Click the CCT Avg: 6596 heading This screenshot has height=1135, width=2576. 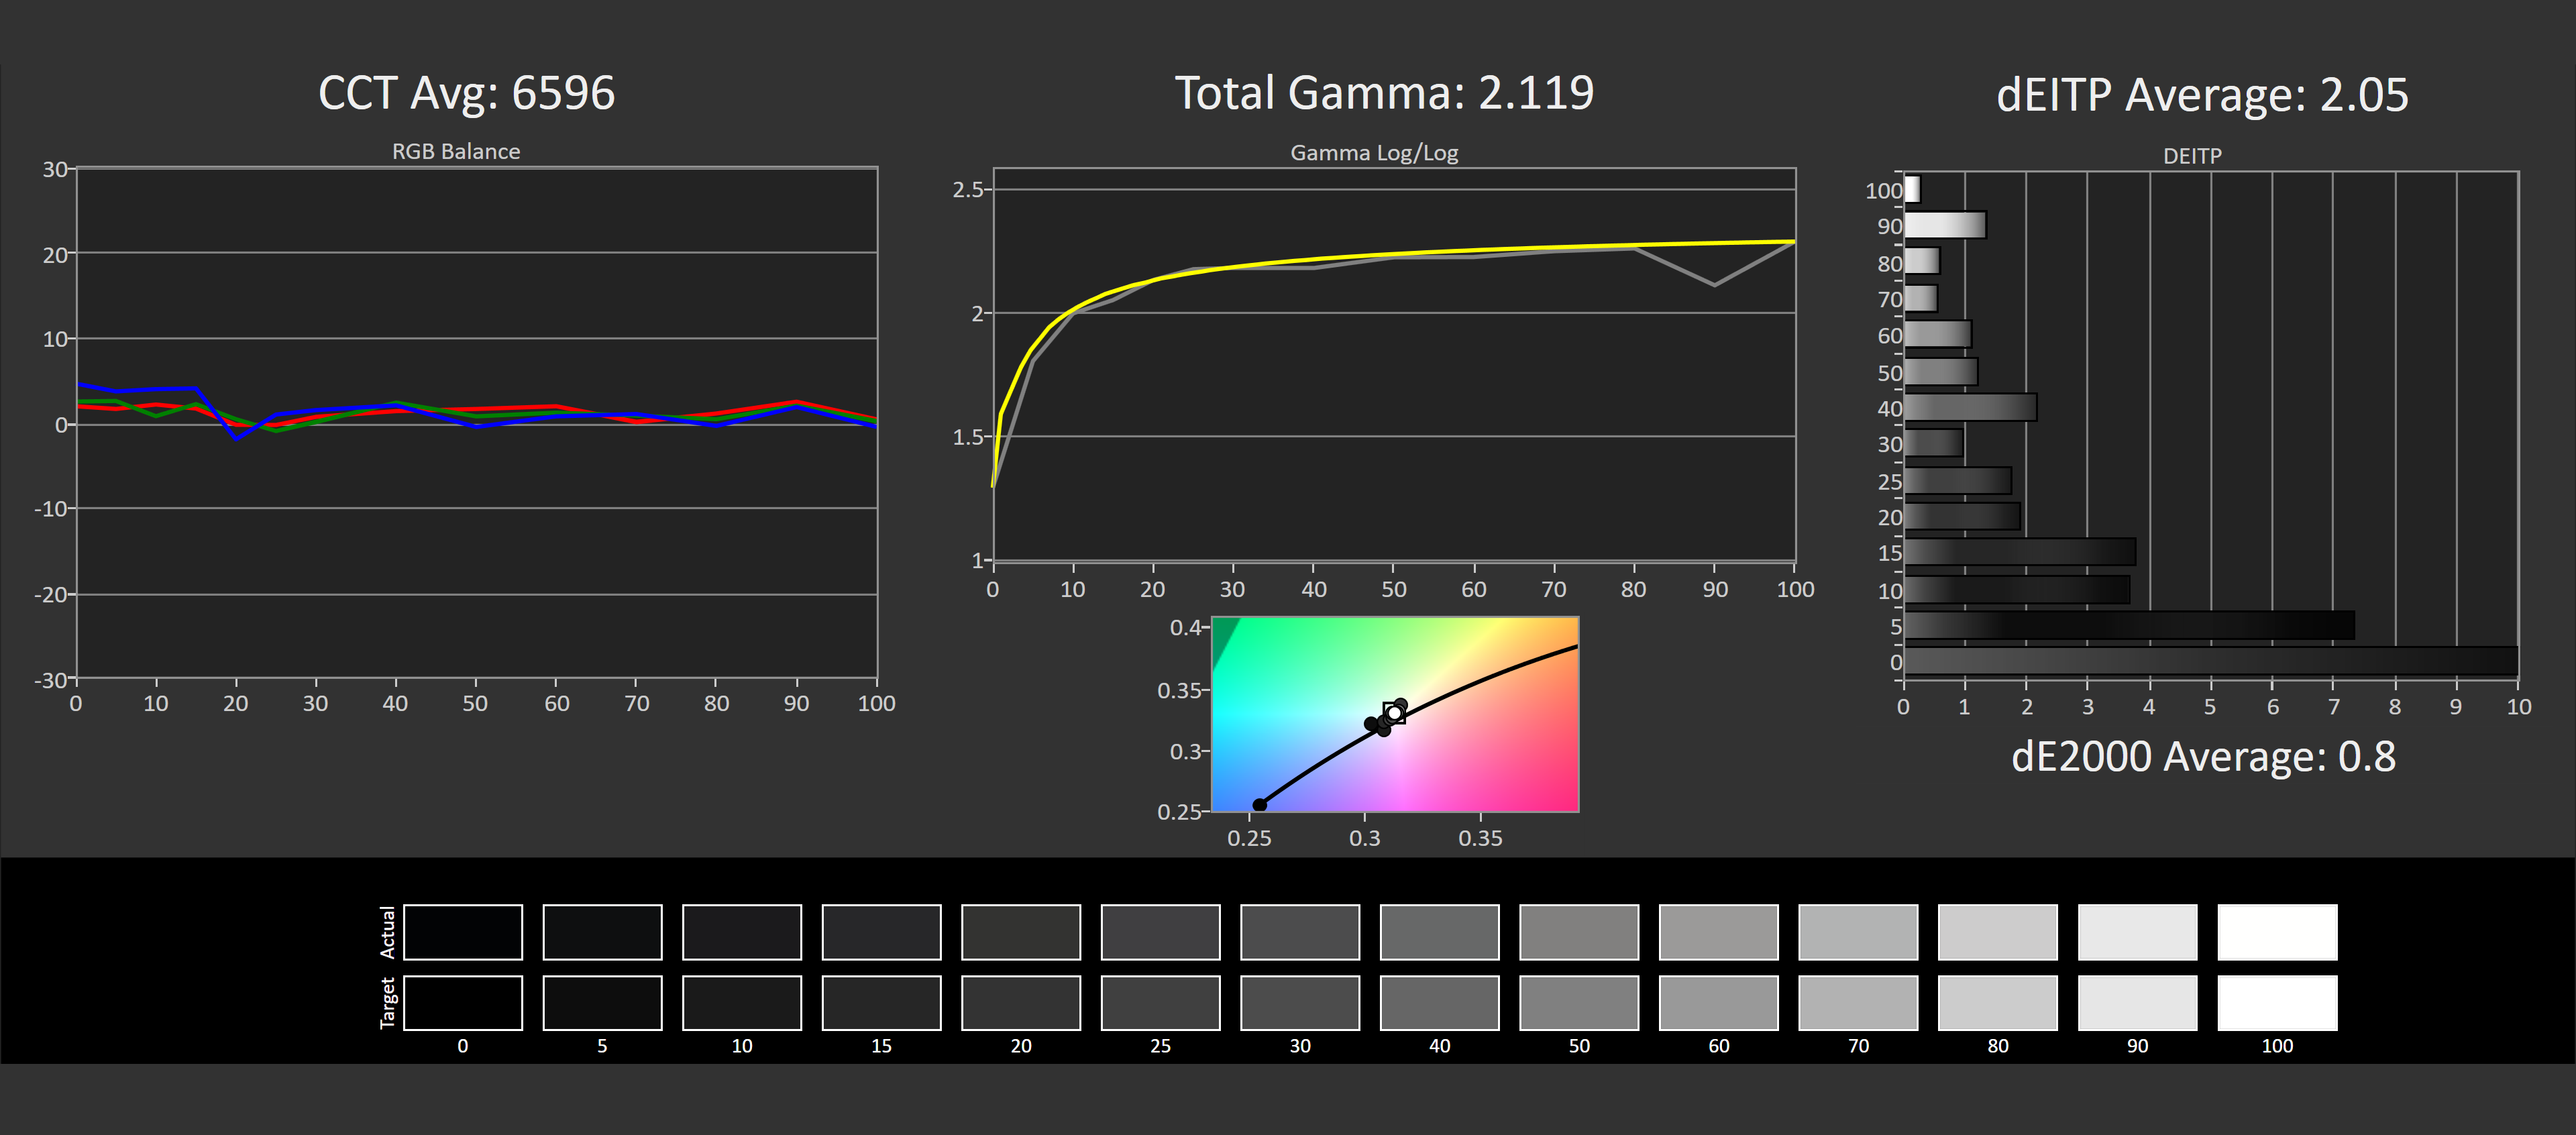pos(466,93)
